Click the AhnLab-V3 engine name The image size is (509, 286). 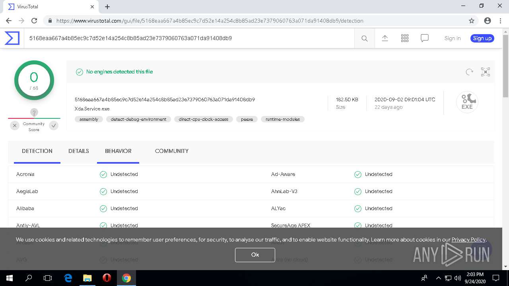point(284,191)
